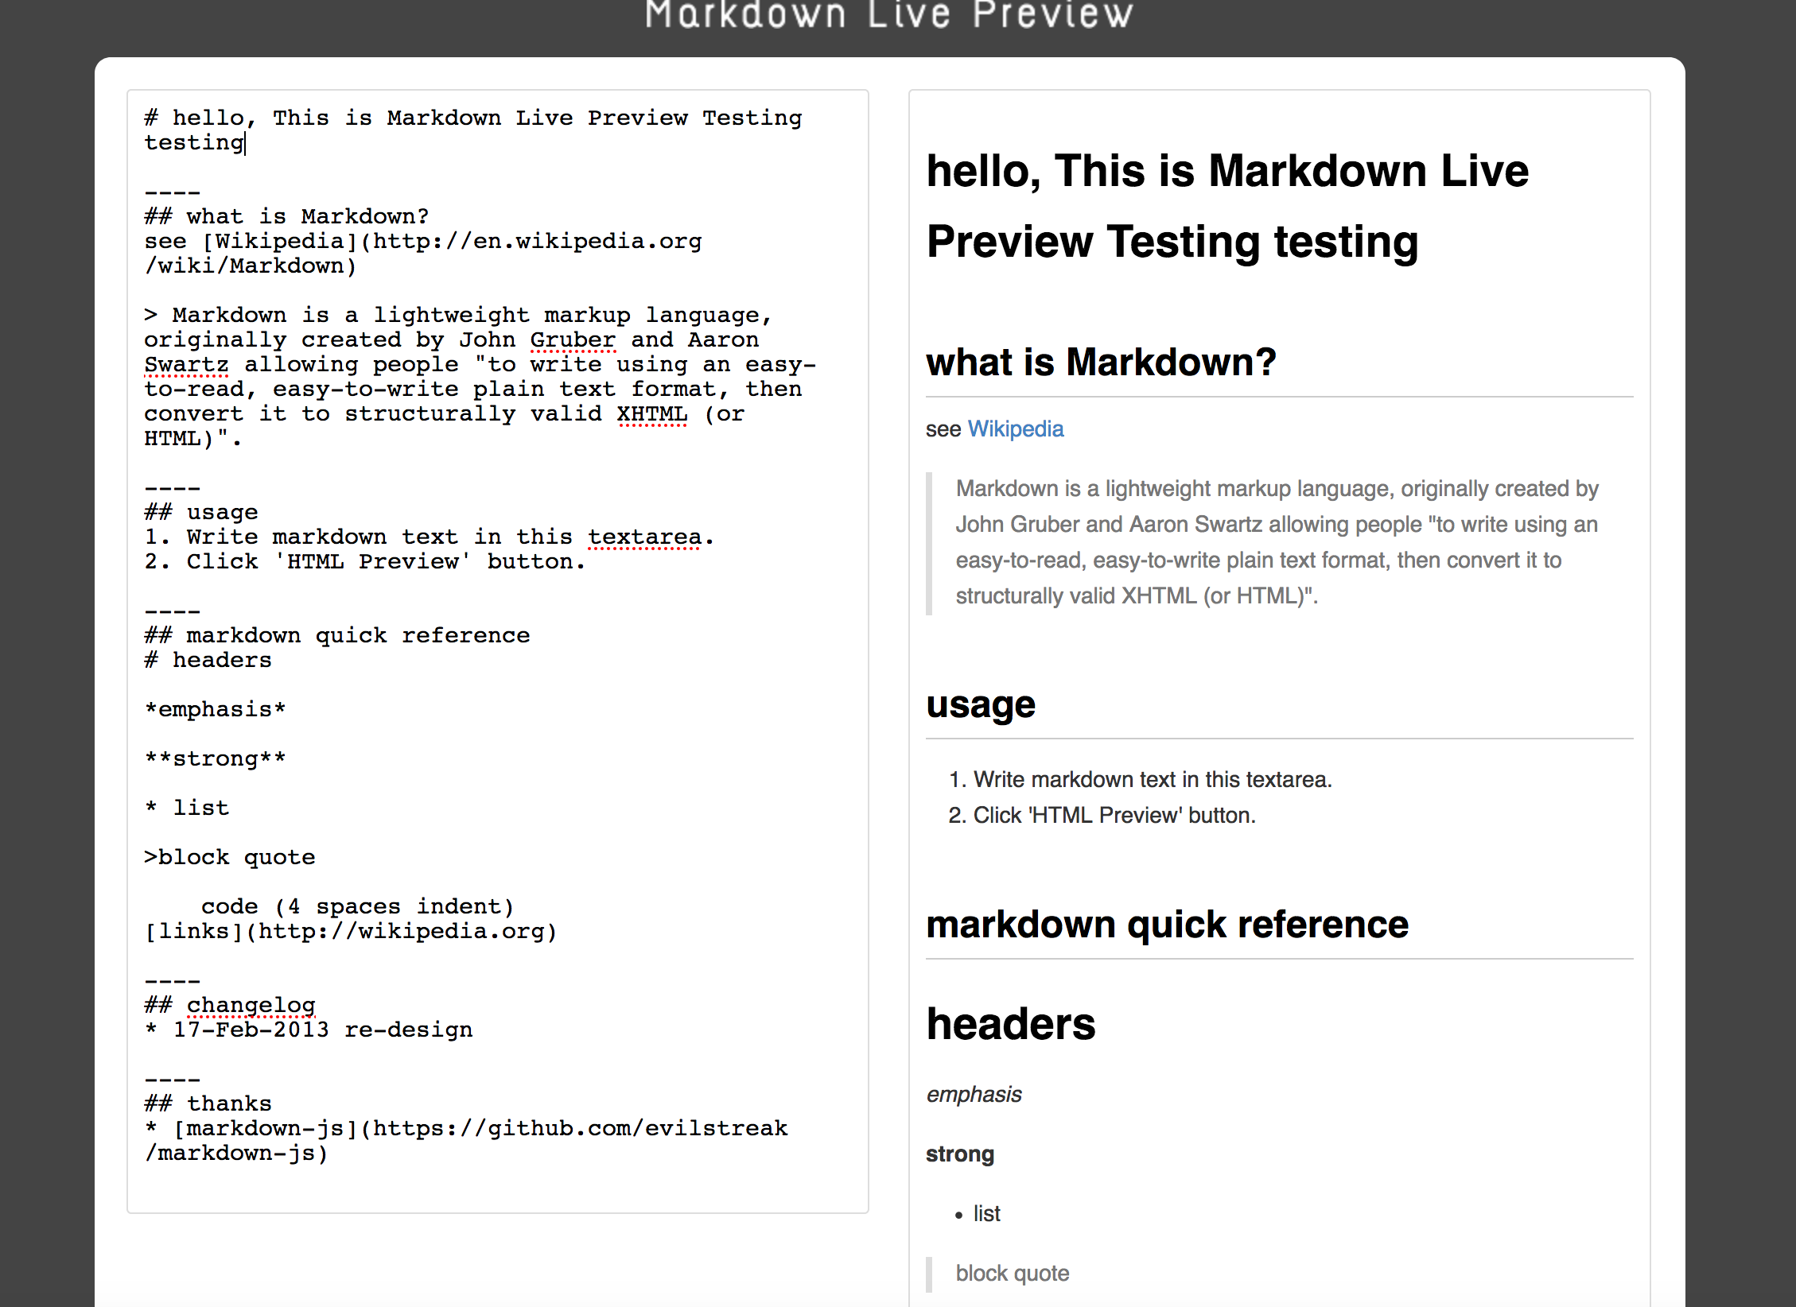
Task: Click the large 'headers' heading in preview
Action: coord(1010,1024)
